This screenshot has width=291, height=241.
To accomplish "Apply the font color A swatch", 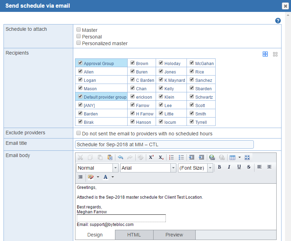I will point(106,177).
